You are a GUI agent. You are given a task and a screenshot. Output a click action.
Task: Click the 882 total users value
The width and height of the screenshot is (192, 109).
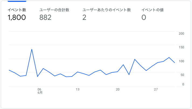(45, 17)
